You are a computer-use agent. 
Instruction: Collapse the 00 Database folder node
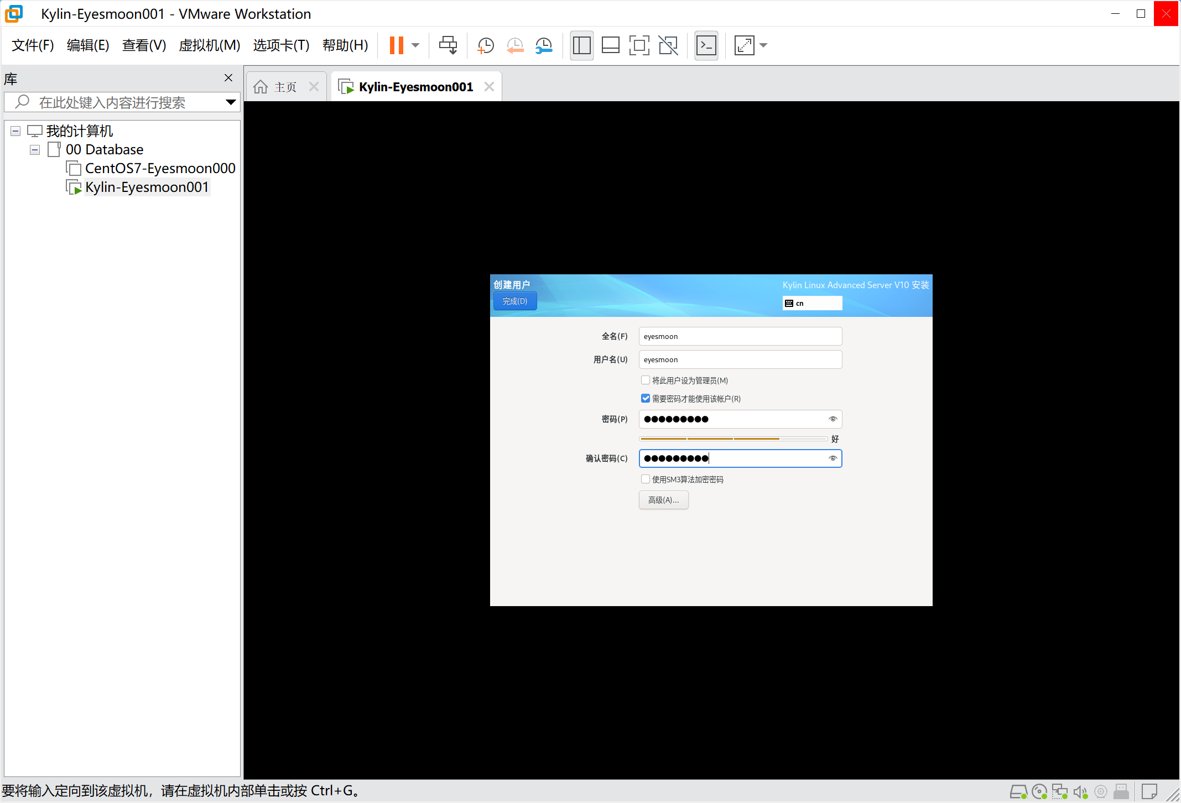pyautogui.click(x=35, y=150)
